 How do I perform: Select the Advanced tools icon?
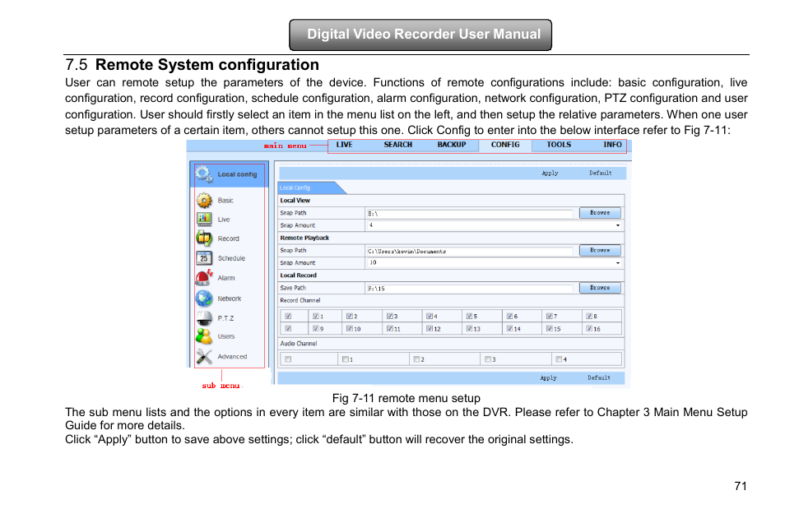coord(204,356)
